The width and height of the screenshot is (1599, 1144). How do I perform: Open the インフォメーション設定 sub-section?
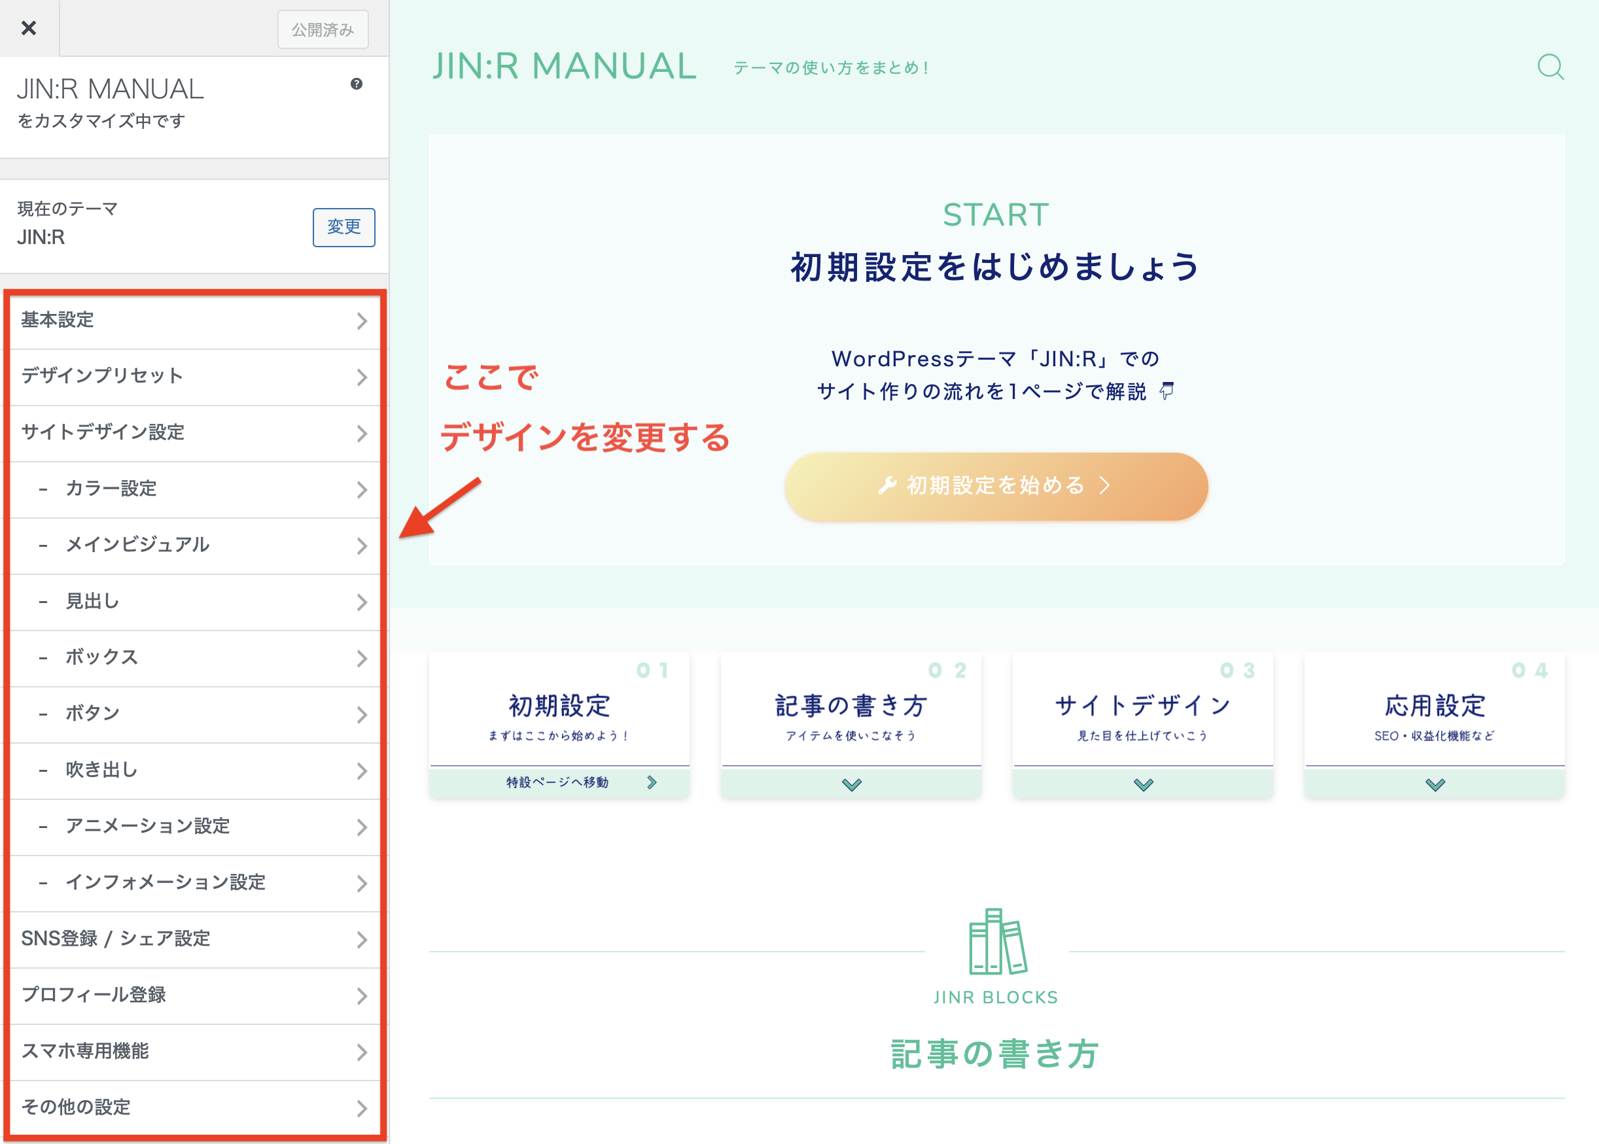click(x=194, y=884)
